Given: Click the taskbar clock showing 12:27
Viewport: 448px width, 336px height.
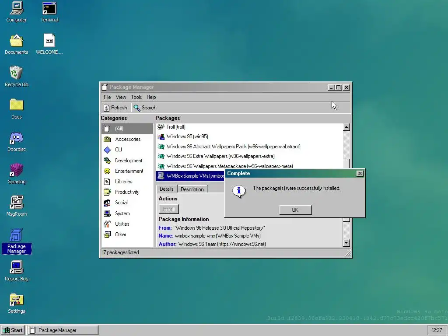Looking at the screenshot, I should tap(437, 330).
